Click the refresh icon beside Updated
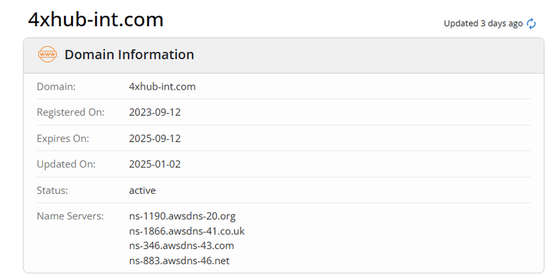The image size is (553, 278). pos(532,23)
